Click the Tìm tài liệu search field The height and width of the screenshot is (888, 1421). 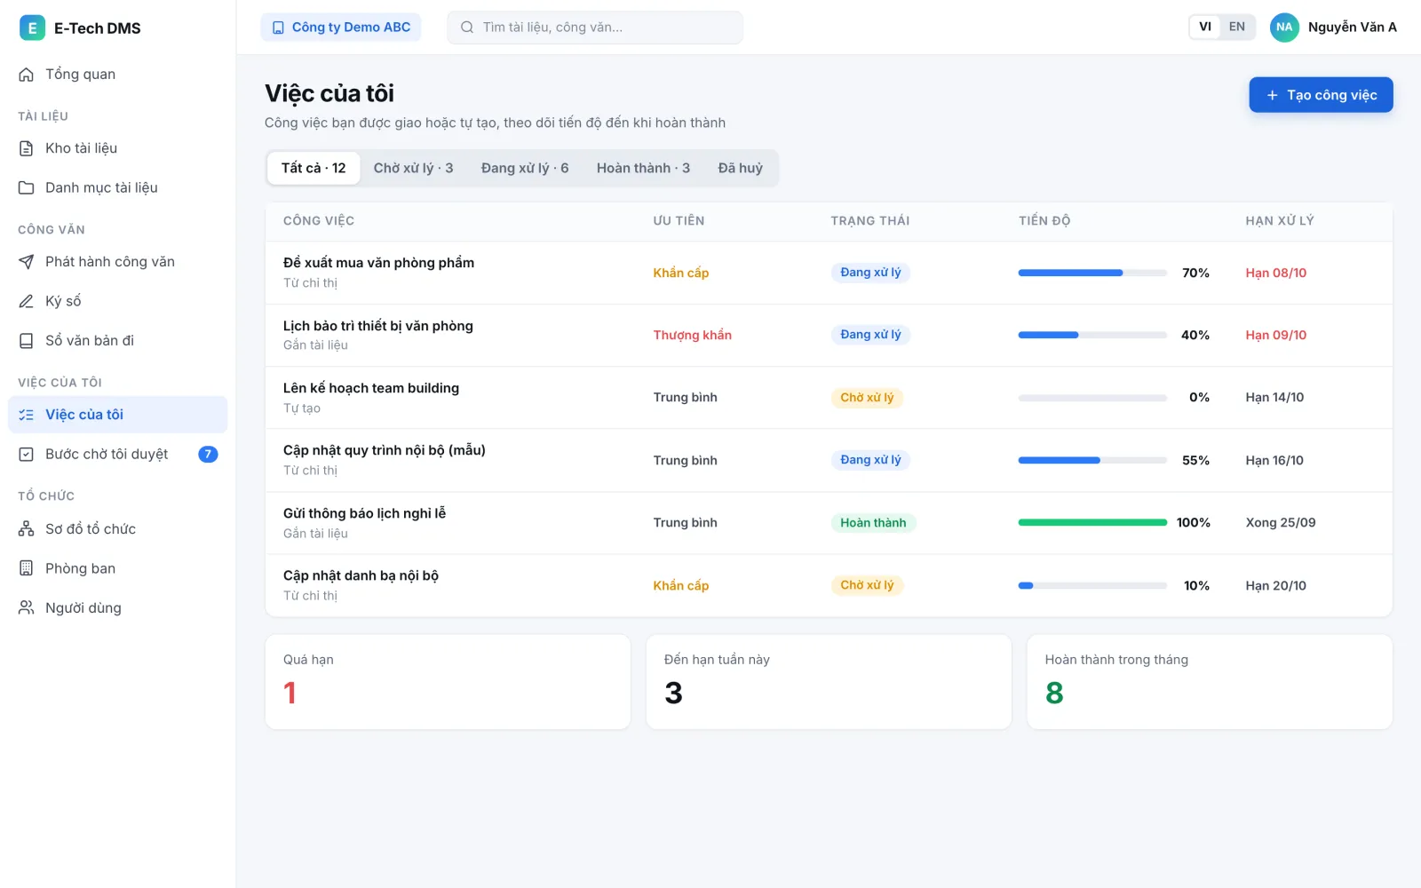tap(595, 28)
